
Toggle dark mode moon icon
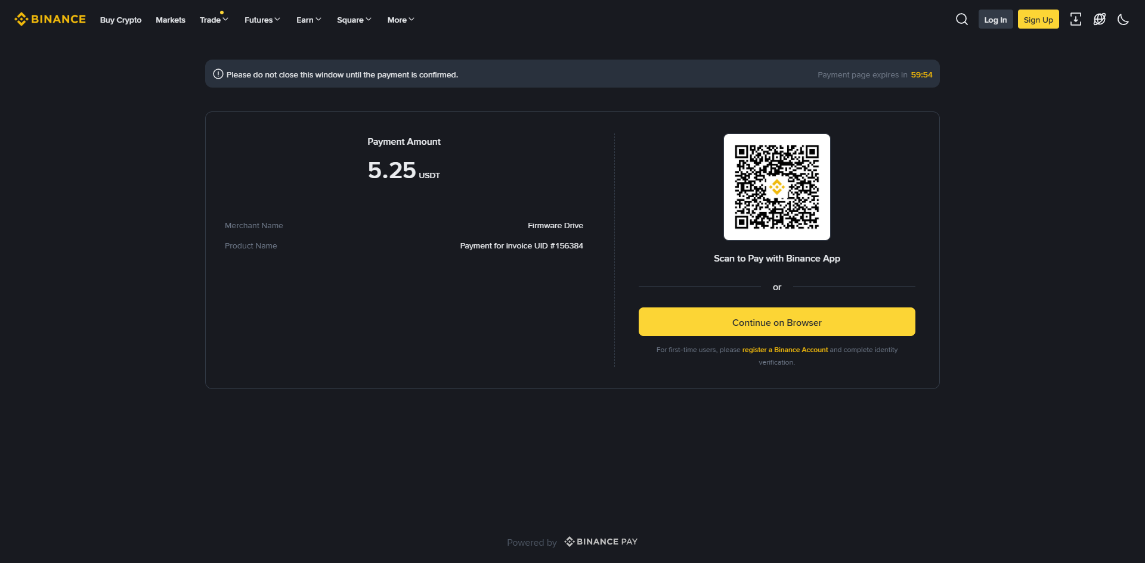(1123, 20)
